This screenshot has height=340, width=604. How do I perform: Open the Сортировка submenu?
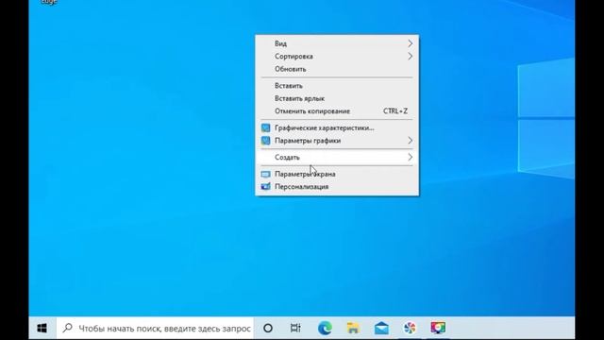337,57
